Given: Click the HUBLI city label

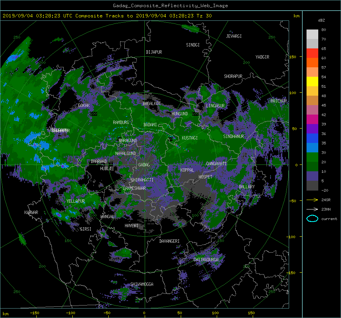Looking at the screenshot, I should click(106, 169).
